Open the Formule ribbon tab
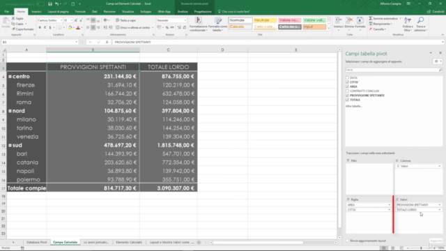The width and height of the screenshot is (446, 251). [x=80, y=12]
